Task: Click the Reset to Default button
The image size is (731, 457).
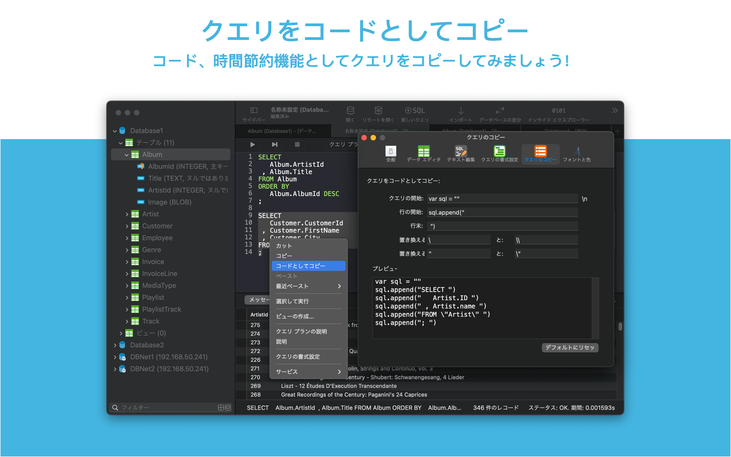Action: (570, 348)
